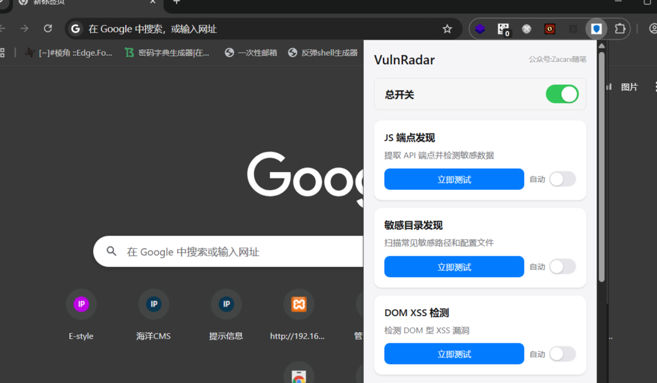Enable 自动 mode for JS 端点发现
Image resolution: width=657 pixels, height=383 pixels.
(x=562, y=179)
